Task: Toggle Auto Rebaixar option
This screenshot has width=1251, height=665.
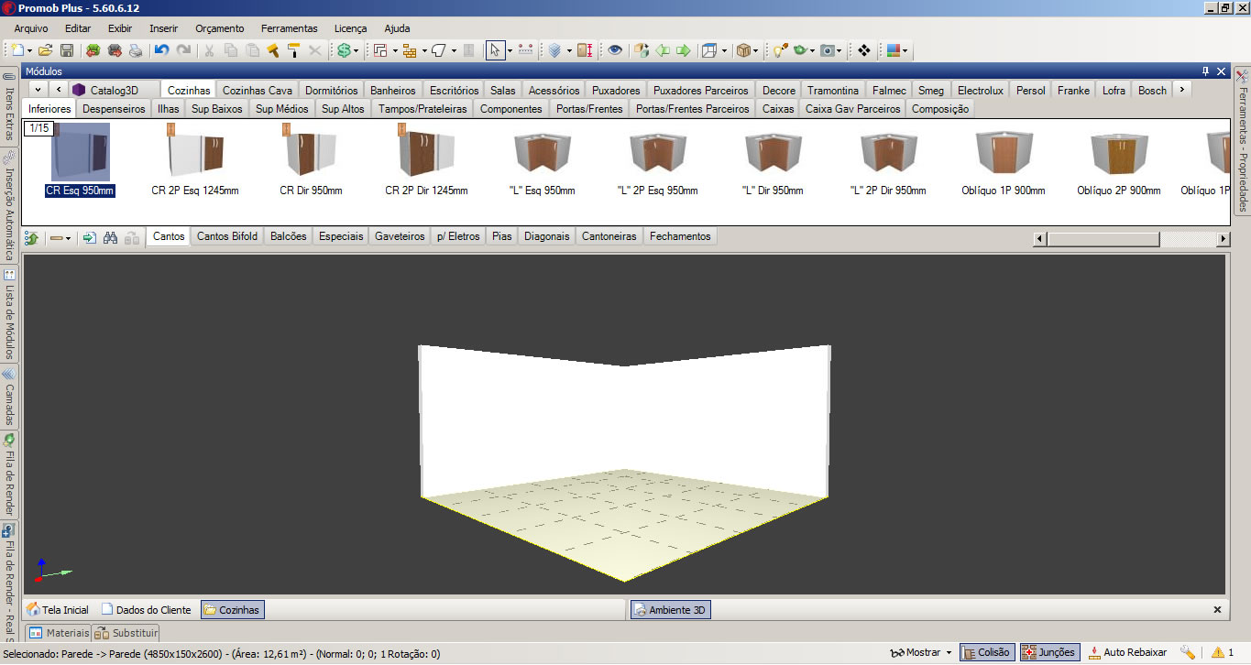Action: click(1127, 652)
